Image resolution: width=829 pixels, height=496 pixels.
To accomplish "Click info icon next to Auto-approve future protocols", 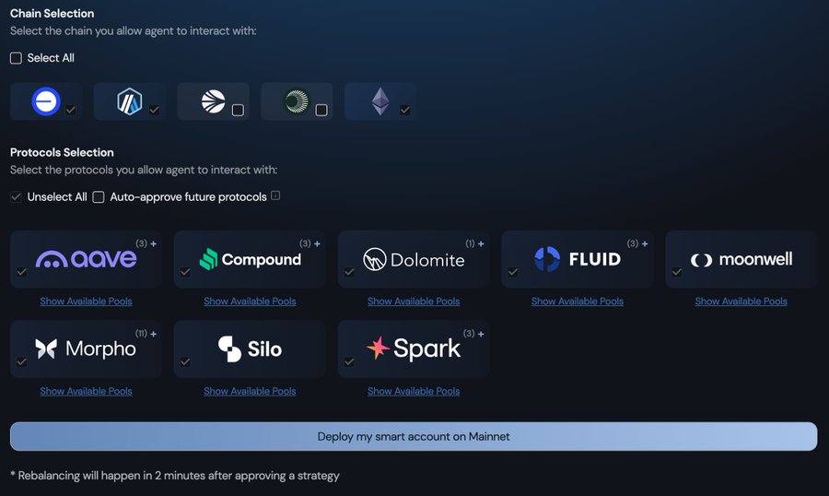I will [x=275, y=195].
